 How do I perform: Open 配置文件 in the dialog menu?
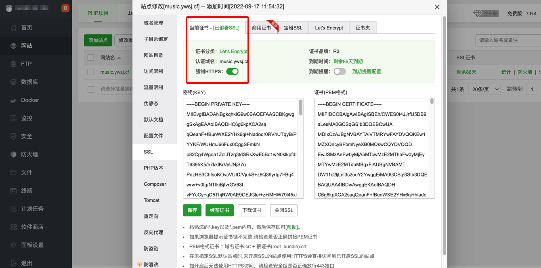(x=155, y=136)
